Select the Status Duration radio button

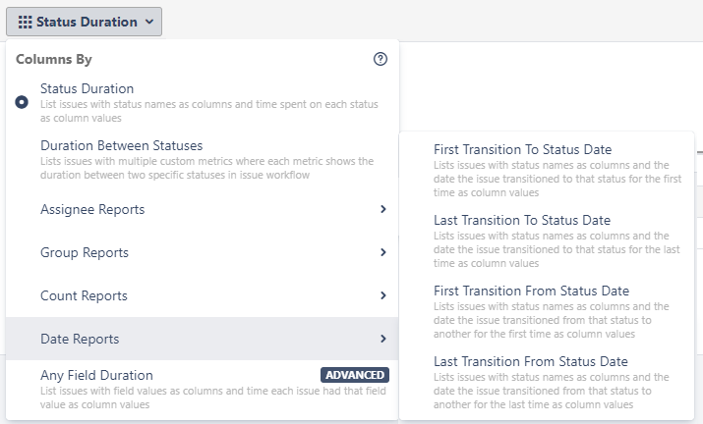tap(22, 102)
